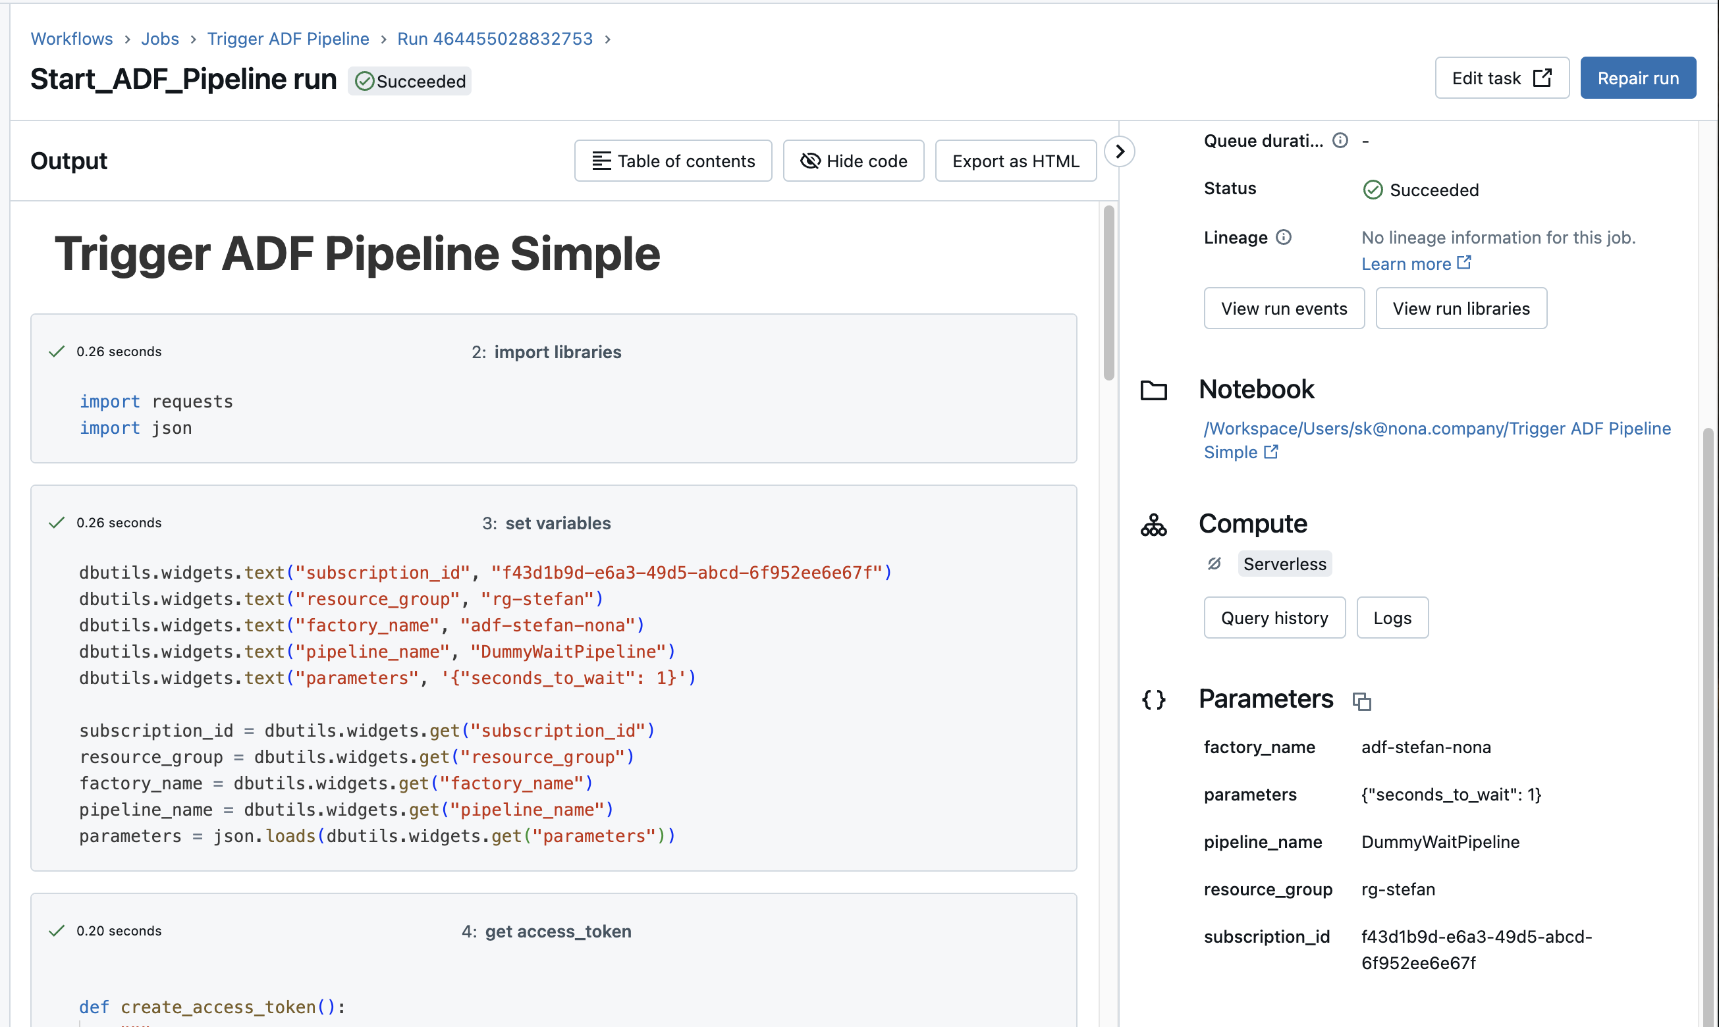Click the Lineage info icon
The width and height of the screenshot is (1719, 1027).
point(1283,238)
